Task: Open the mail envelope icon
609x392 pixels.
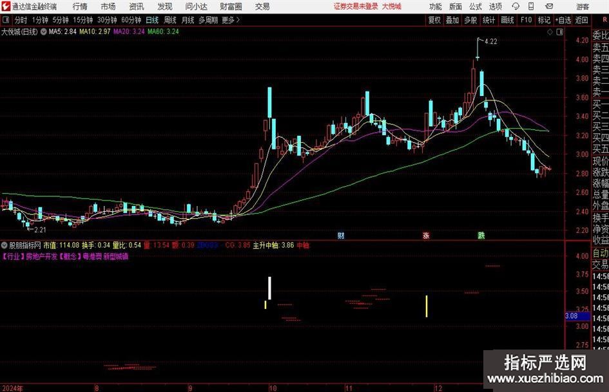Action: coord(549,6)
